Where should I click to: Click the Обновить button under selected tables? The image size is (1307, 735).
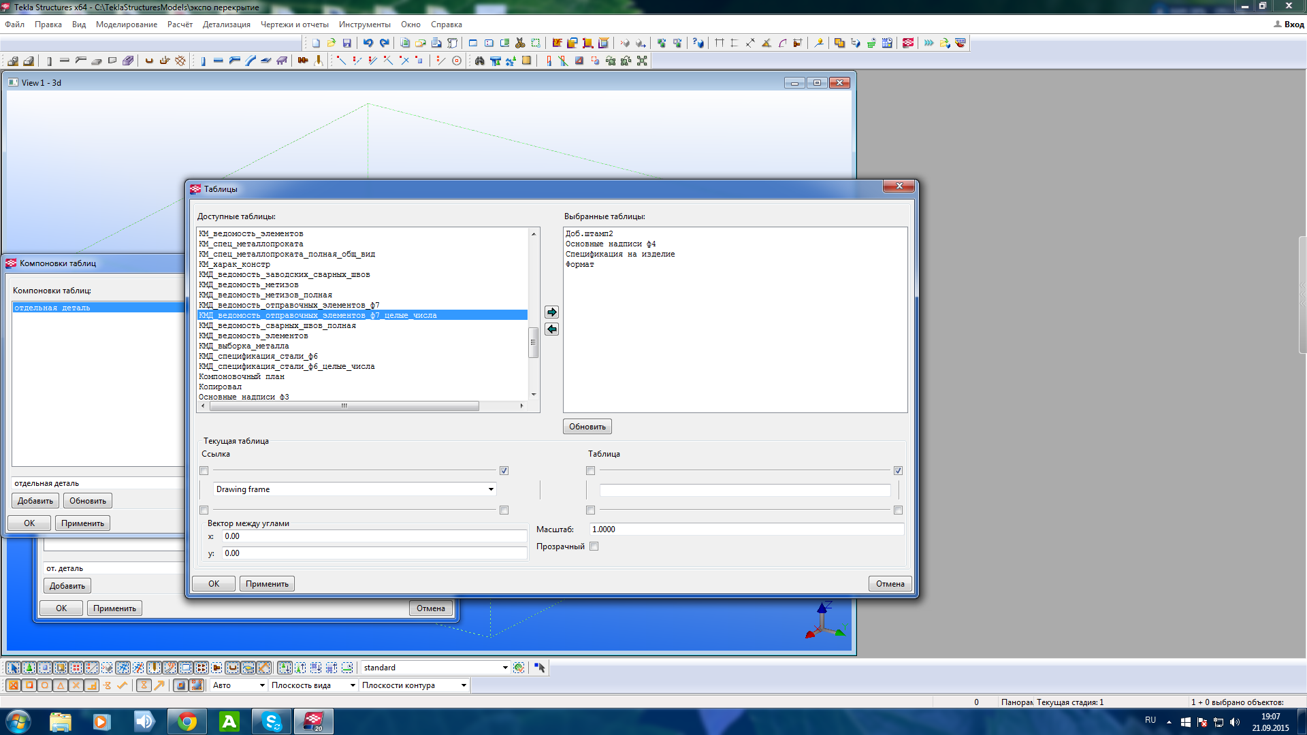point(587,427)
